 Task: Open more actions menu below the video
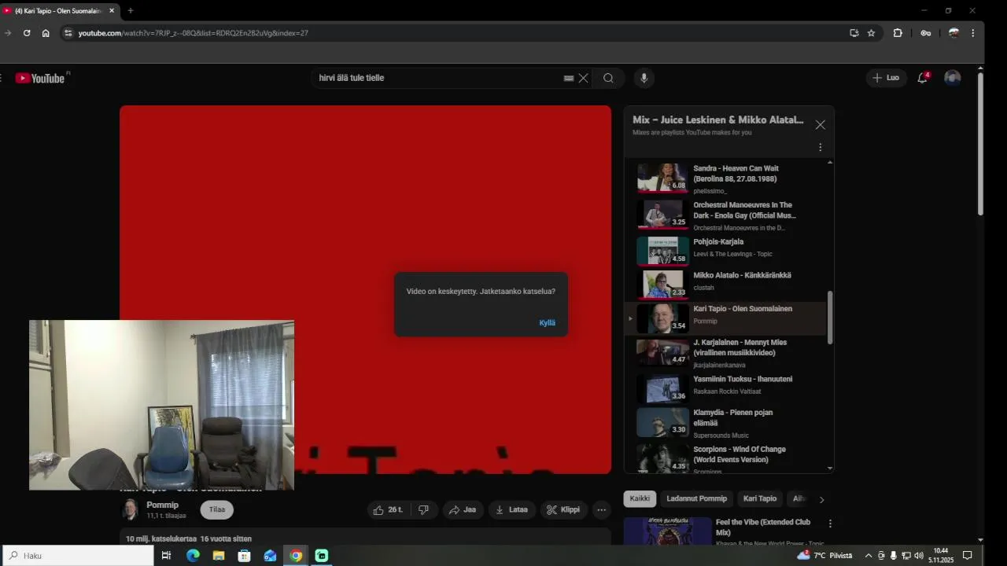(601, 509)
